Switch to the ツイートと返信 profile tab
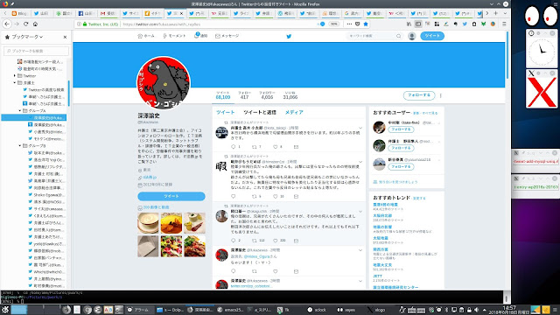The height and width of the screenshot is (315, 560). click(x=260, y=113)
